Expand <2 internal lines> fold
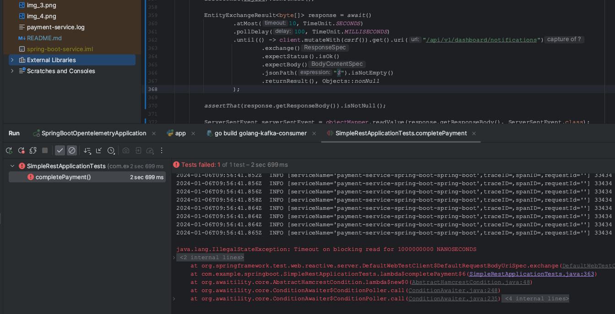Viewport: 615px width, 314px height. click(210, 257)
